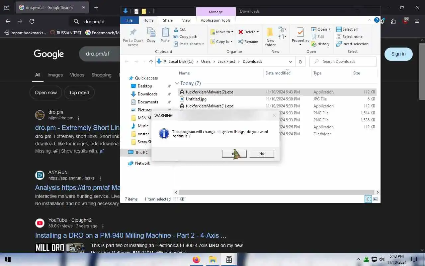Open the ANY.RUN analysis result link
The width and height of the screenshot is (425, 266).
point(78,188)
